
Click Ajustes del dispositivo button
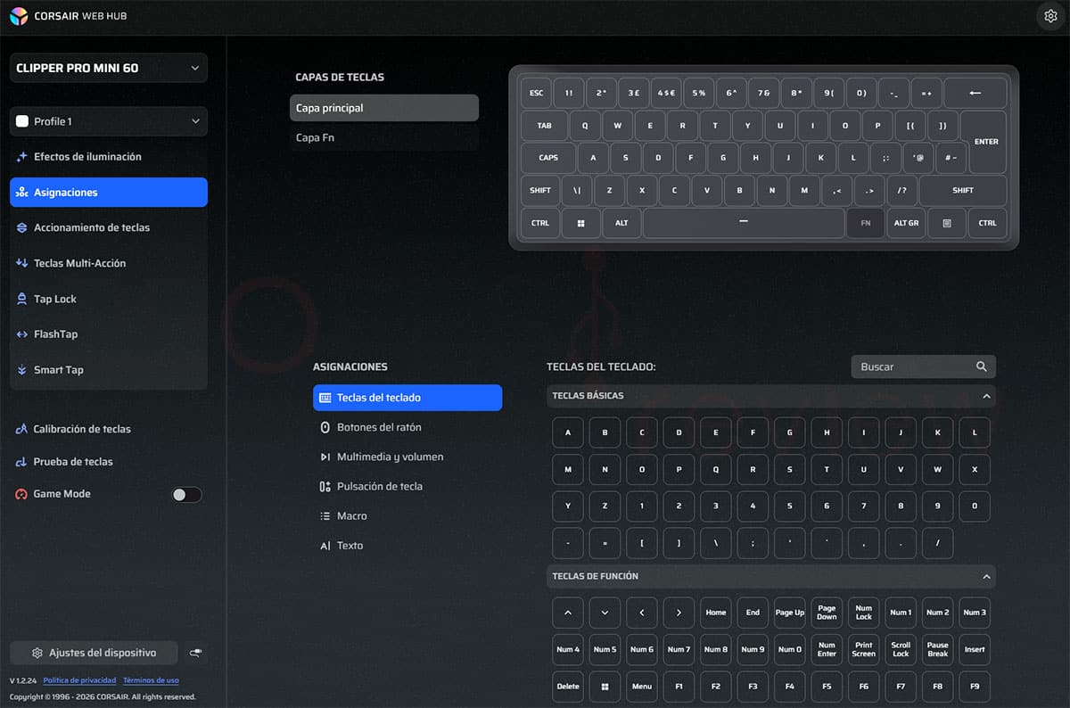coord(94,653)
